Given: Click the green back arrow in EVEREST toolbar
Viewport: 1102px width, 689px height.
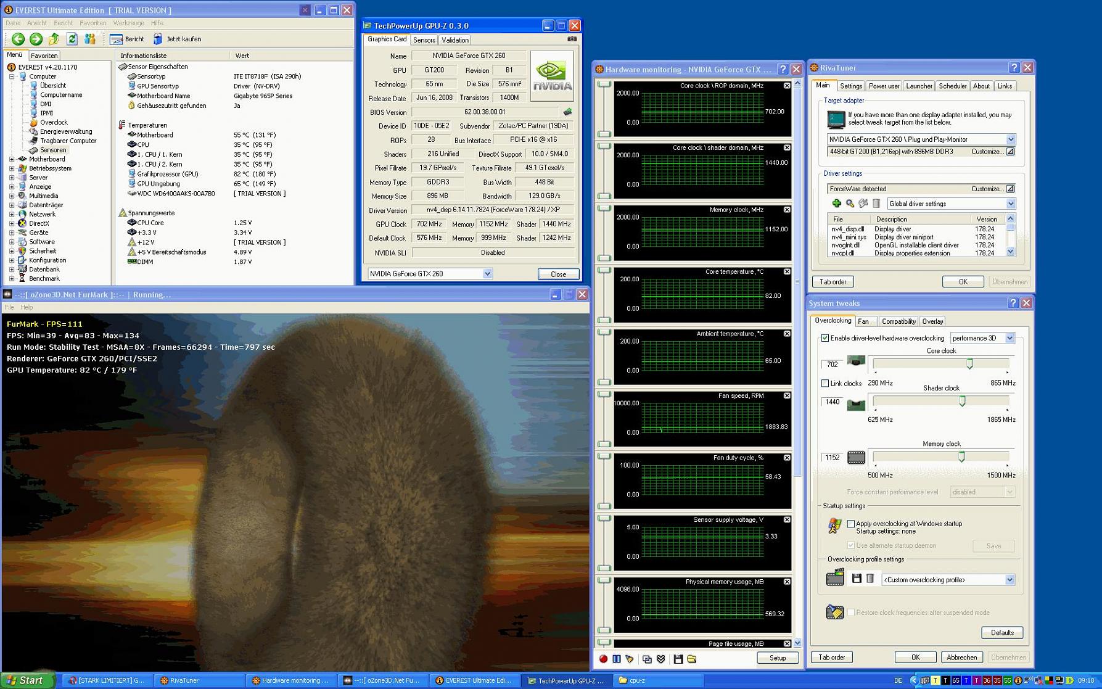Looking at the screenshot, I should tap(18, 39).
